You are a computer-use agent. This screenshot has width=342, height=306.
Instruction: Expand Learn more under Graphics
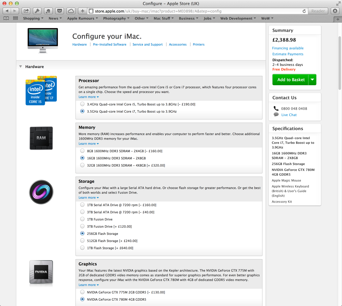coord(89,285)
